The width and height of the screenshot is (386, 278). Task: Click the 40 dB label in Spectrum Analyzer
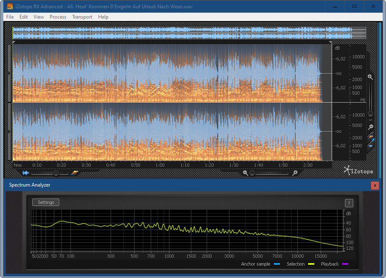[x=348, y=223]
